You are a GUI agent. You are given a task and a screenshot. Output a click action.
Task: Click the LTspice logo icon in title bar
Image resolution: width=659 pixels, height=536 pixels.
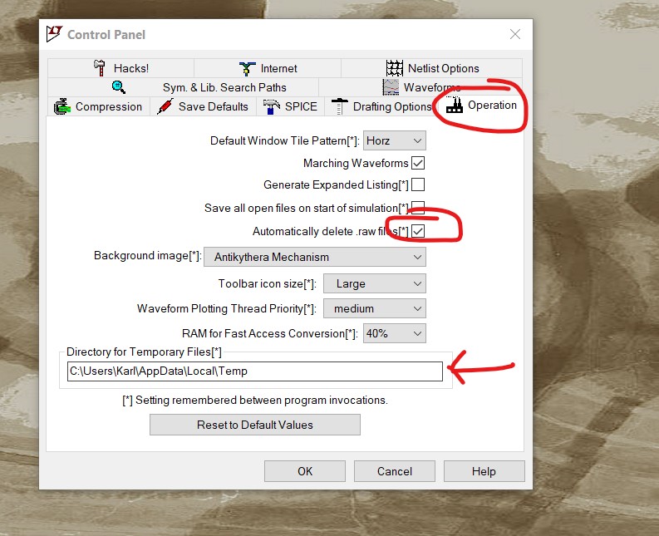54,33
